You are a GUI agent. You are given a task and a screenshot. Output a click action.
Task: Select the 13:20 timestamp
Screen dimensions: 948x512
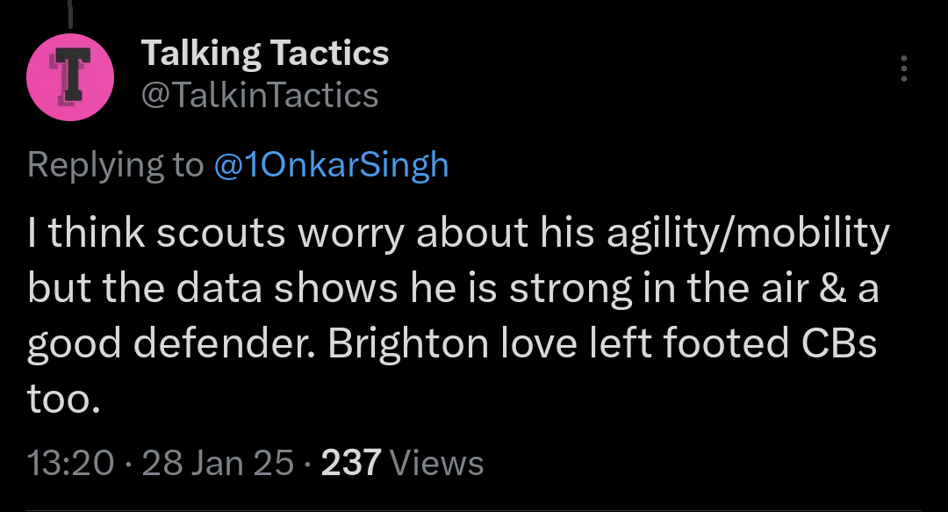71,463
